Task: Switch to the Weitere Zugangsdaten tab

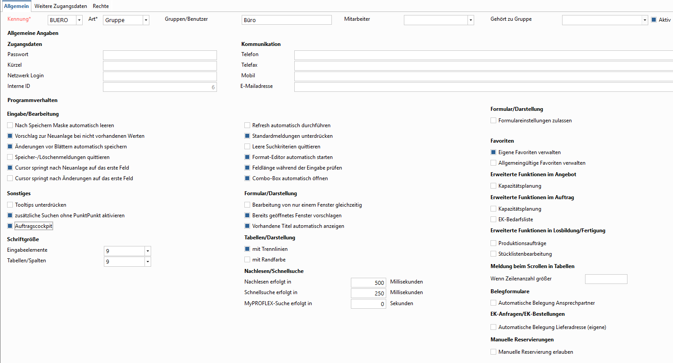Action: (61, 6)
